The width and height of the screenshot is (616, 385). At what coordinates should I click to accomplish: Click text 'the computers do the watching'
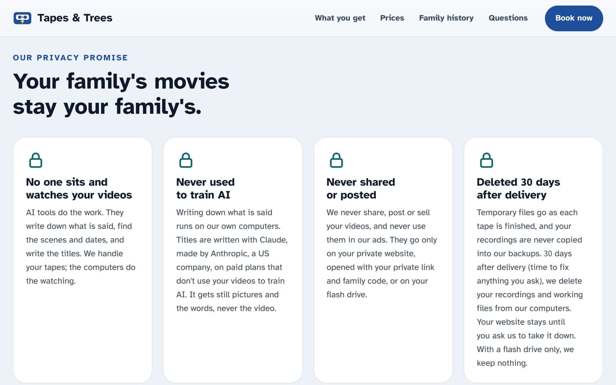tap(81, 274)
